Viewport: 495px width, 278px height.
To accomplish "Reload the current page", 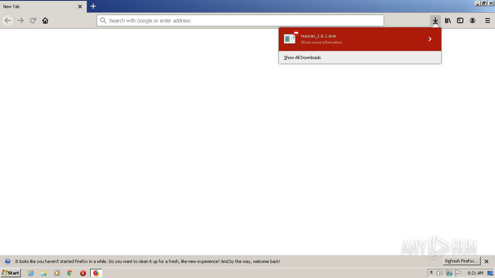I will pos(33,20).
